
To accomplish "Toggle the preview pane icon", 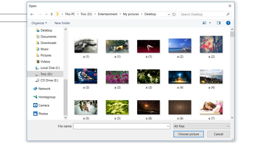I will (218, 23).
